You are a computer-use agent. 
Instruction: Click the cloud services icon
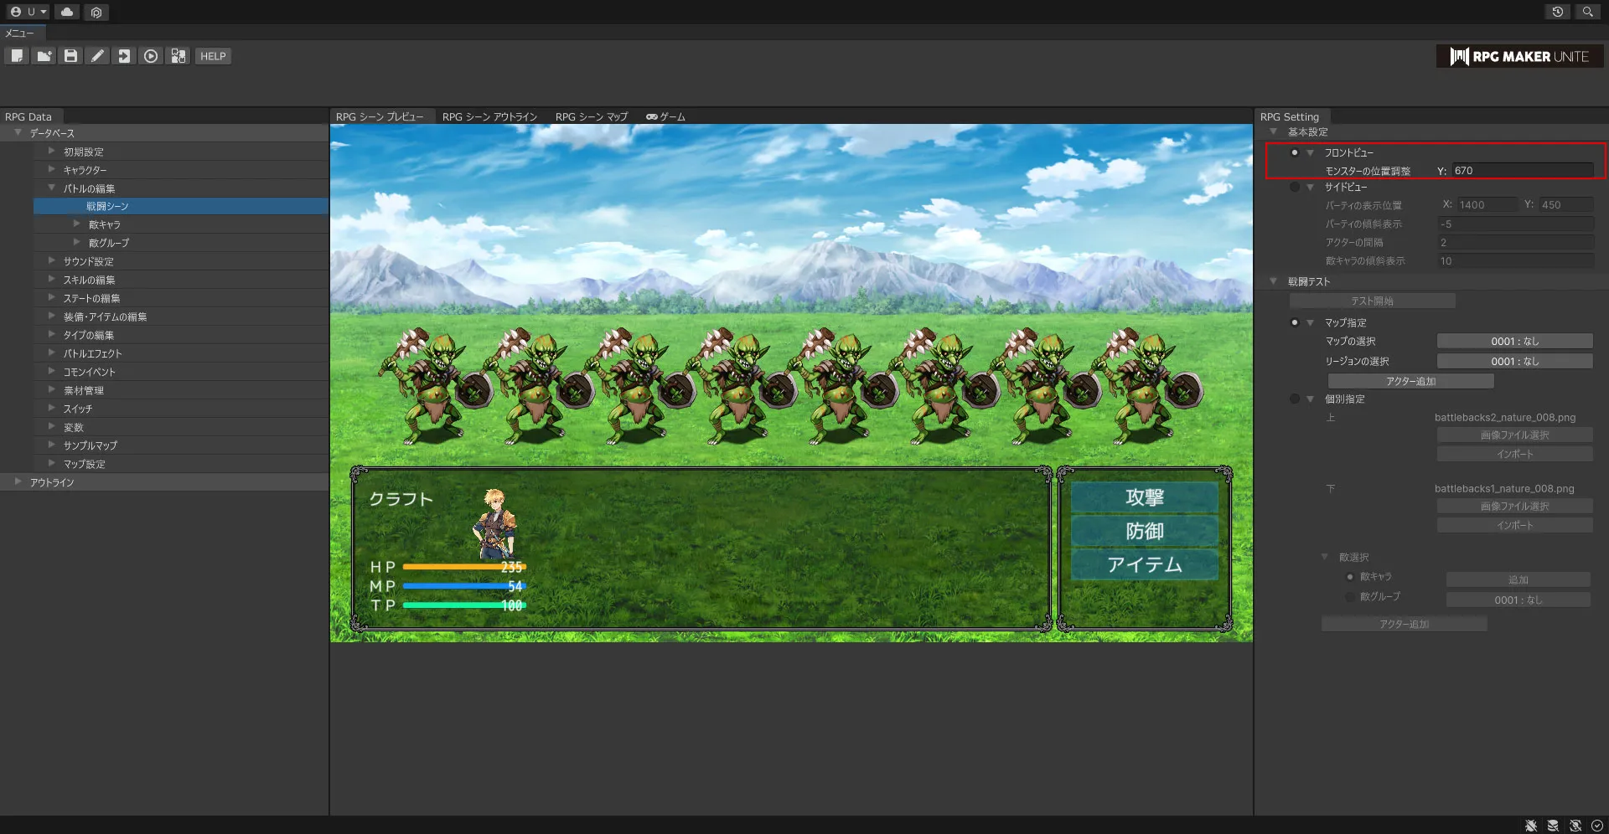click(67, 12)
